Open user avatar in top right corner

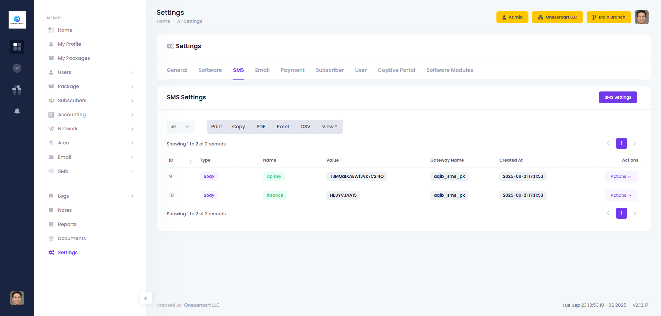[641, 17]
